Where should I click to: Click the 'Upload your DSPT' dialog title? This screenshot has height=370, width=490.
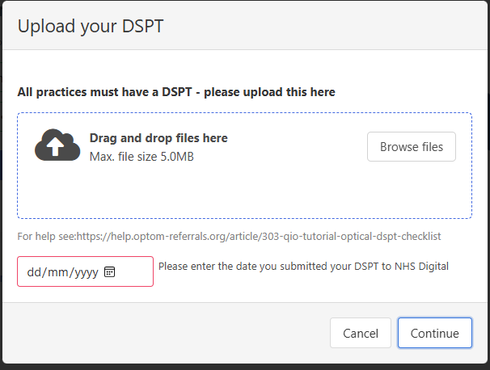pyautogui.click(x=91, y=26)
